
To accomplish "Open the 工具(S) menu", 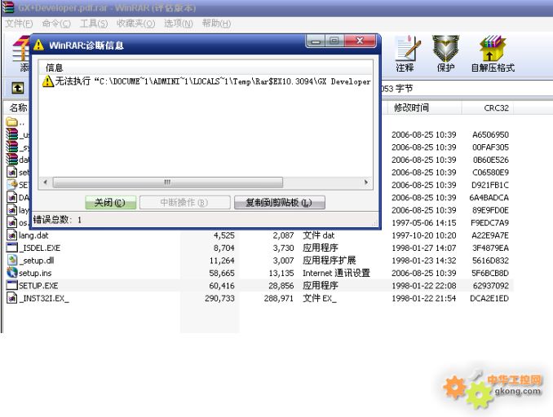I will pyautogui.click(x=94, y=24).
